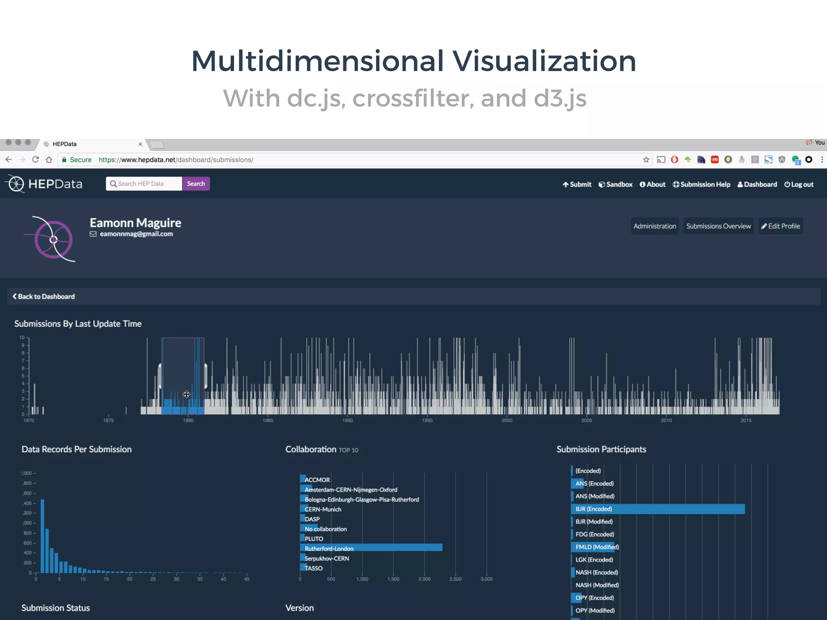The width and height of the screenshot is (827, 620).
Task: Select the Rutherford-London collaboration bar
Action: 371,548
